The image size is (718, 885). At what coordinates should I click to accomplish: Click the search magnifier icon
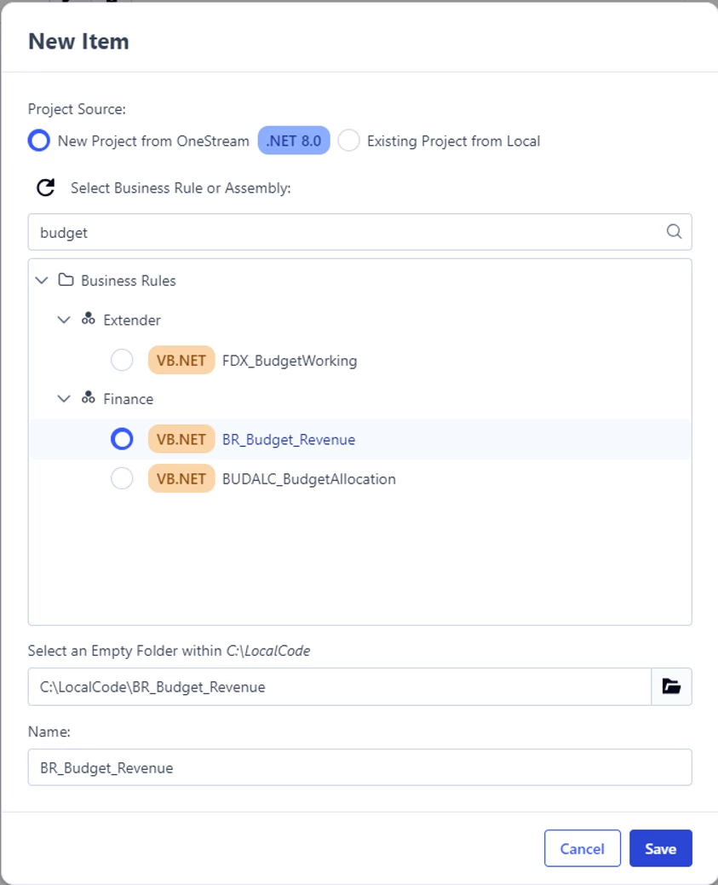tap(674, 231)
